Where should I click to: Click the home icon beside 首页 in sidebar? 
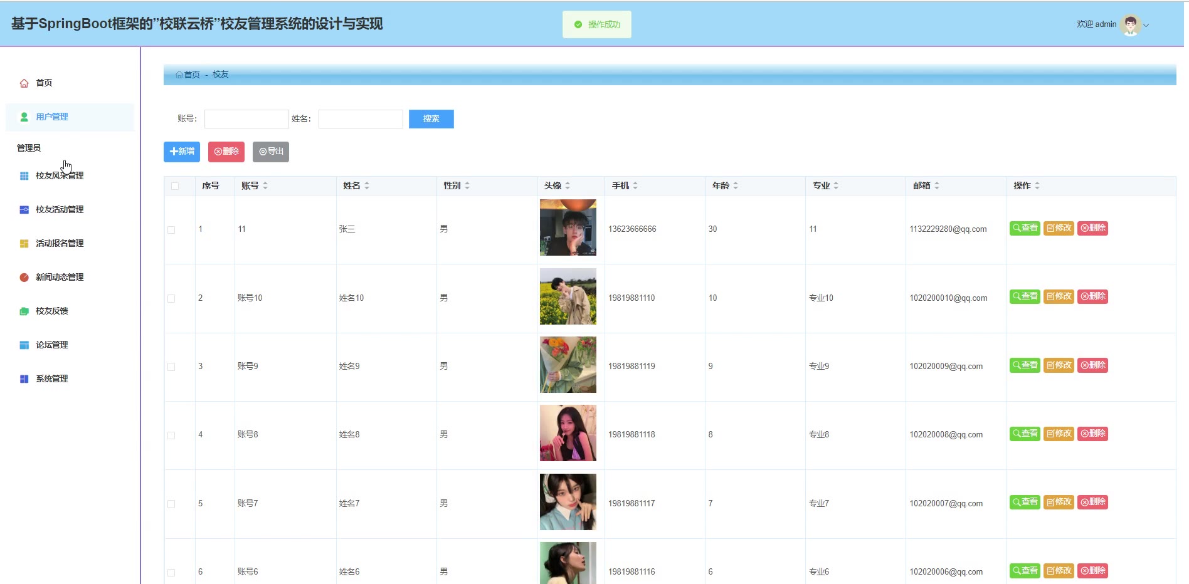click(x=24, y=83)
